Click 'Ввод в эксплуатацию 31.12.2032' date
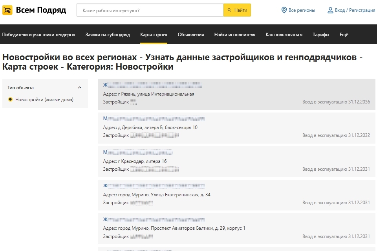 point(336,135)
